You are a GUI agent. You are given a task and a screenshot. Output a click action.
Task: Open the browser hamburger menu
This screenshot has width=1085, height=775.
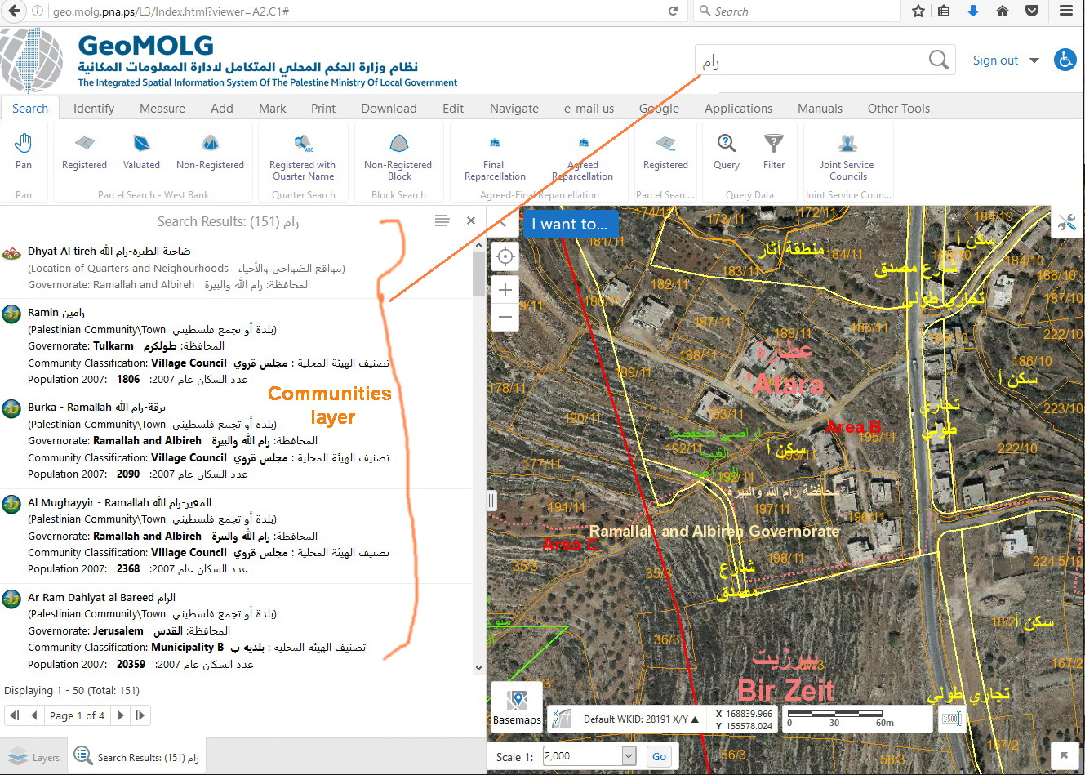(1065, 11)
